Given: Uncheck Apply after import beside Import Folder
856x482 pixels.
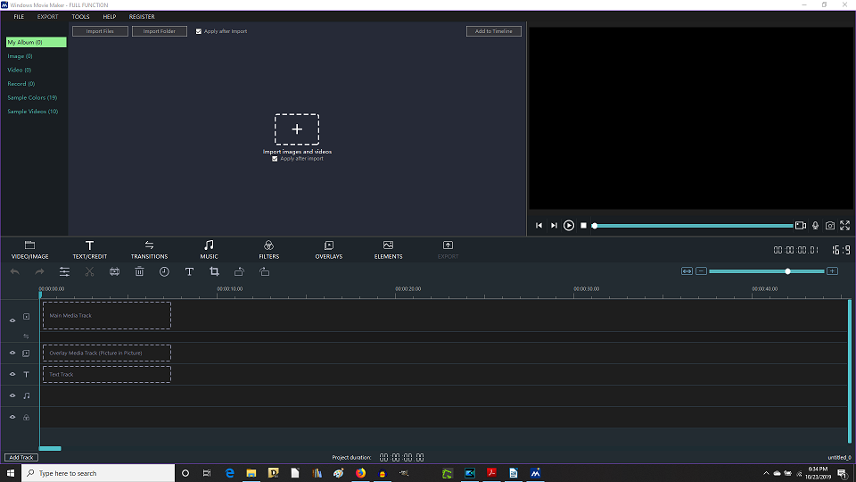Looking at the screenshot, I should (x=199, y=31).
